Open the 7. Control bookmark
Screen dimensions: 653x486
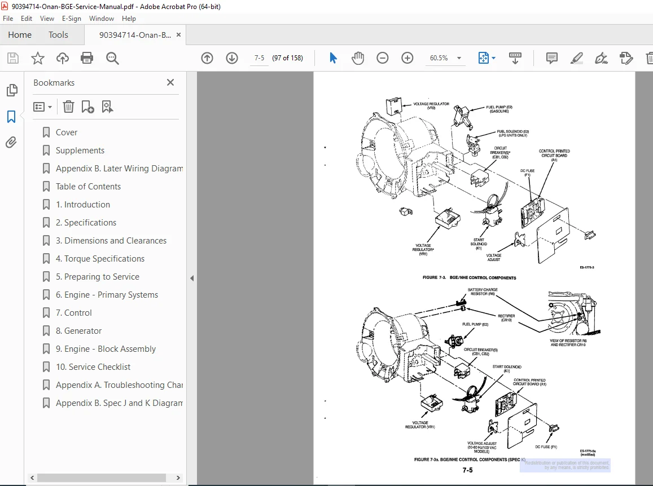pos(74,312)
